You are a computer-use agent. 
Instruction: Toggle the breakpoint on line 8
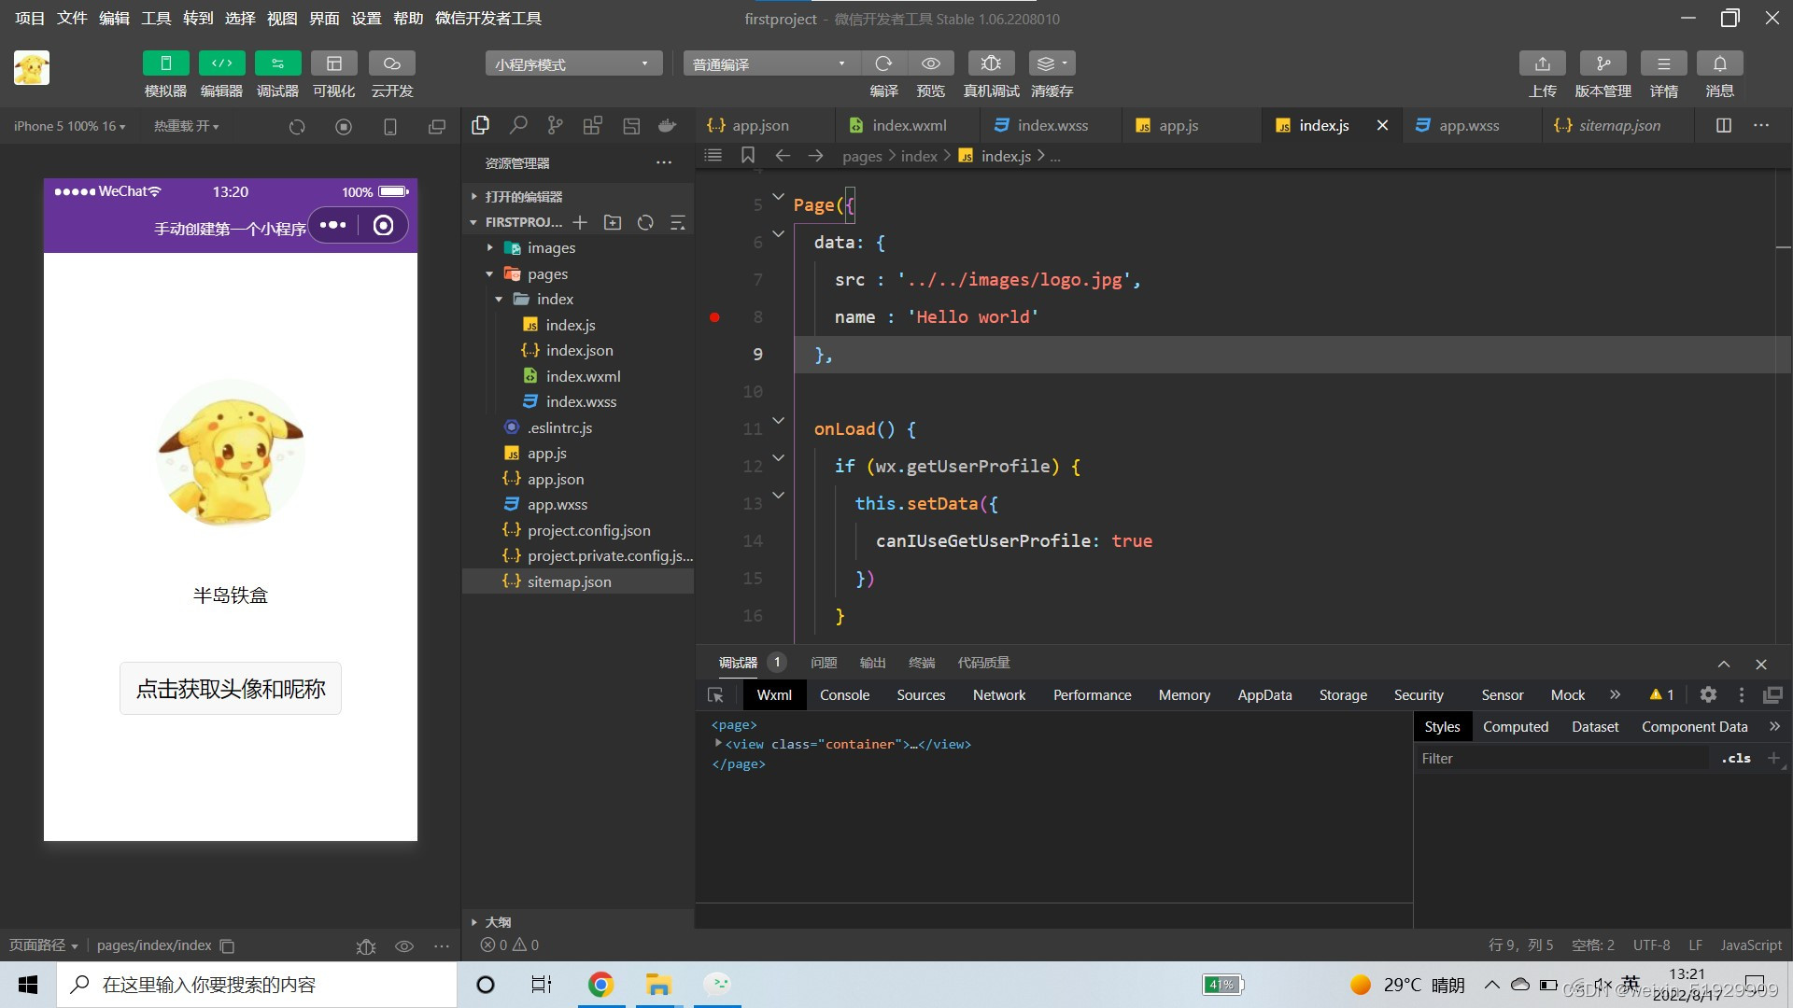(x=714, y=317)
